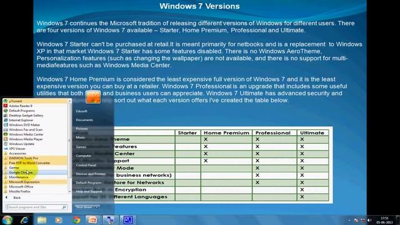Open the Edusoft user folder link
400x225 pixels.
81,111
